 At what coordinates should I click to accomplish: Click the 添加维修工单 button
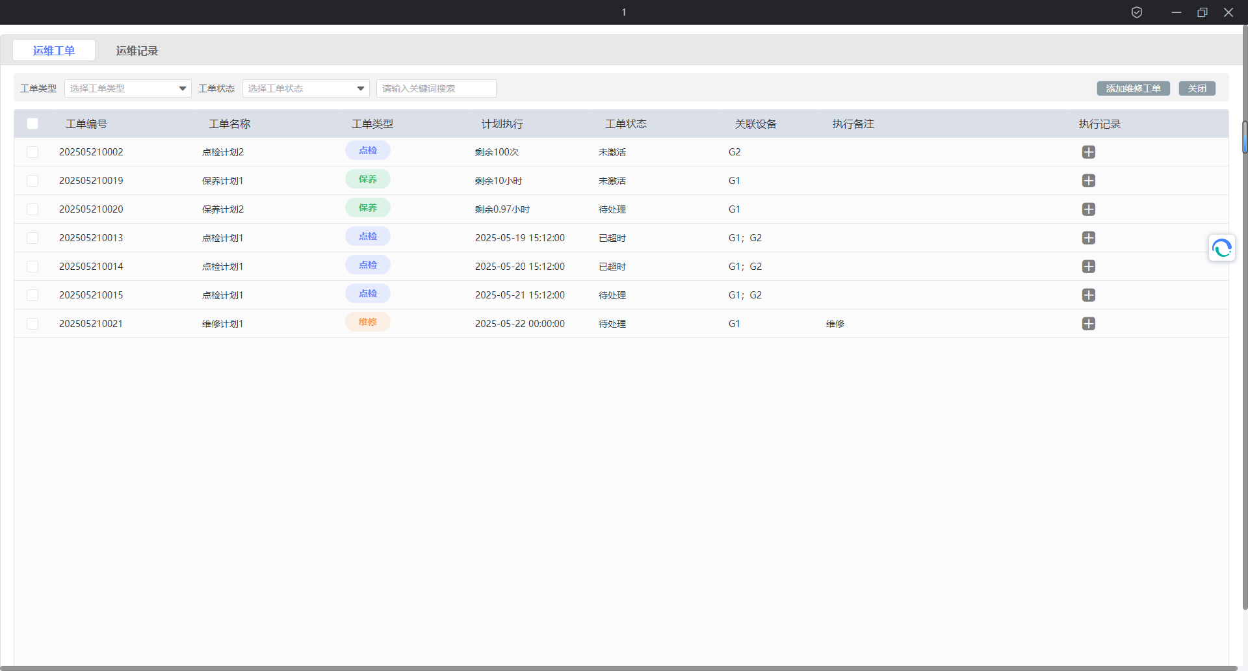(x=1133, y=88)
